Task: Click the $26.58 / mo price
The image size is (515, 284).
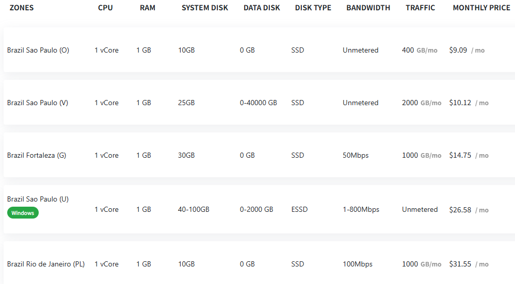Action: tap(469, 210)
